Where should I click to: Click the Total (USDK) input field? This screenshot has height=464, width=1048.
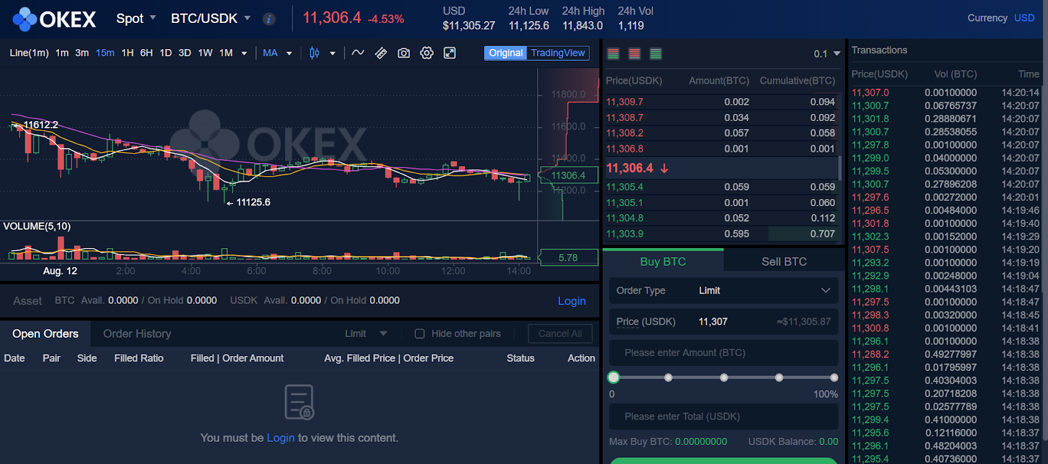click(x=723, y=417)
